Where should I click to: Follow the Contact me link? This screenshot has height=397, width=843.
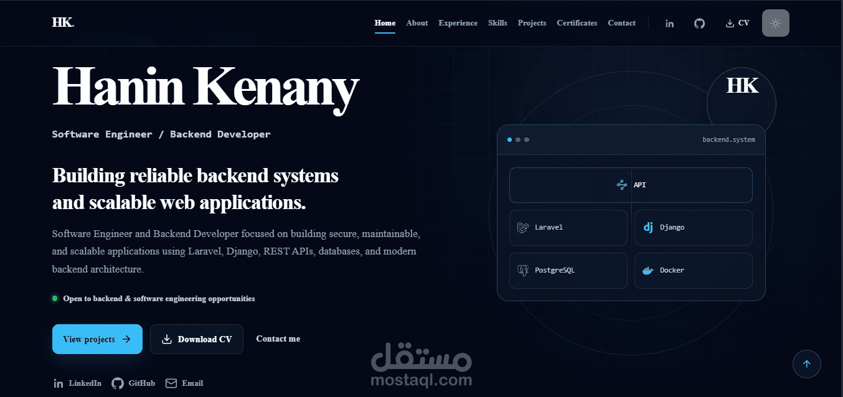278,339
